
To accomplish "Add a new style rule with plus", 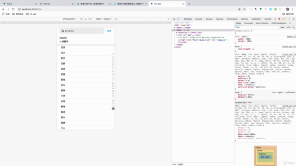I will pyautogui.click(x=294, y=27).
